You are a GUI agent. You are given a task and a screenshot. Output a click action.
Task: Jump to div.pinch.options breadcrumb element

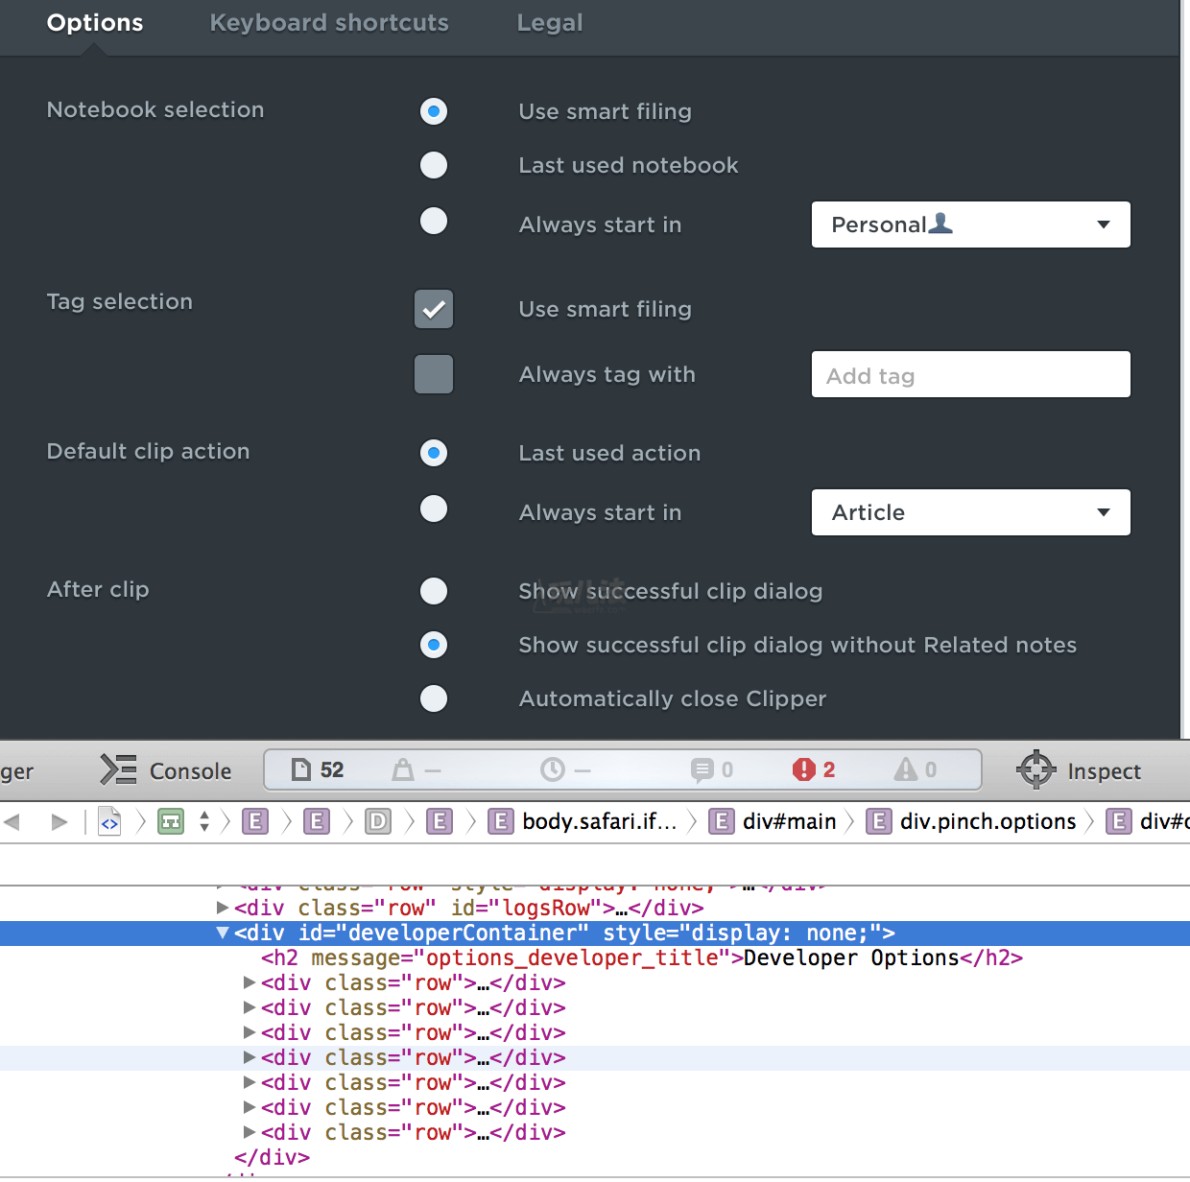(988, 821)
